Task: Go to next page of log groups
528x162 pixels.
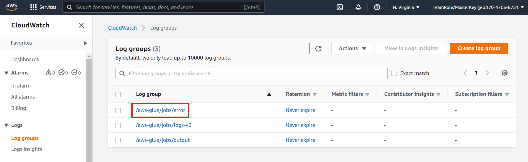Action: [487, 73]
